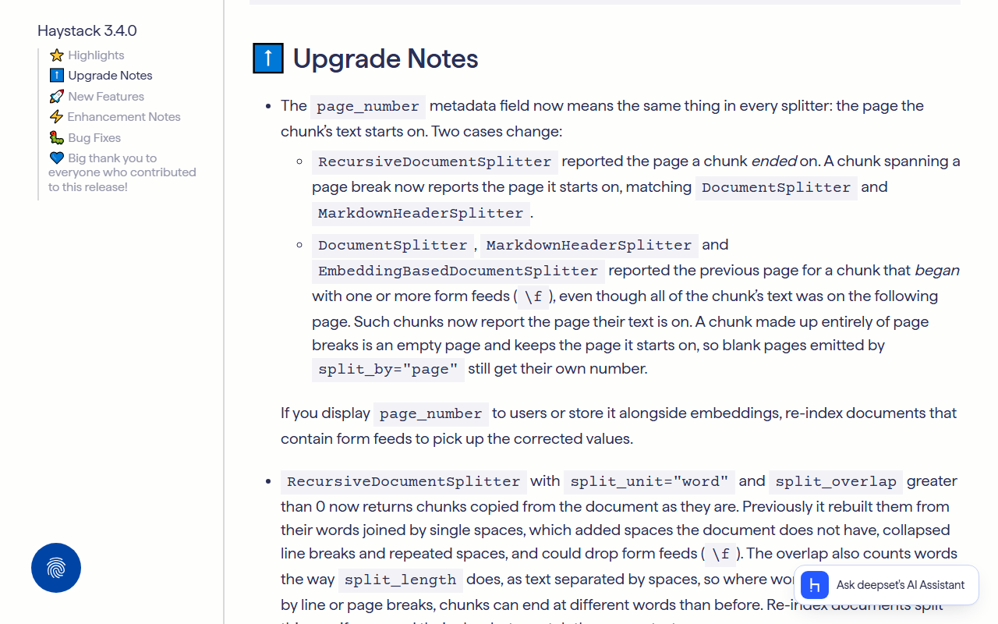Screen dimensions: 998x624
Task: Click the deepset logo in assistant widget
Action: pos(815,585)
